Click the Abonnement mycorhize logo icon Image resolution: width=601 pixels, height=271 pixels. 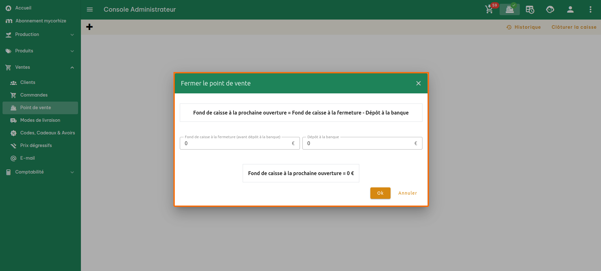(9, 21)
